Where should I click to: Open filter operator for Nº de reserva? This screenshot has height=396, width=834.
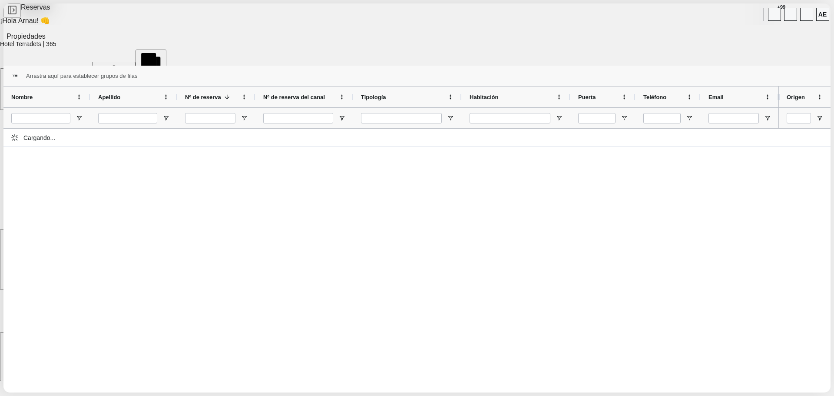tap(244, 118)
